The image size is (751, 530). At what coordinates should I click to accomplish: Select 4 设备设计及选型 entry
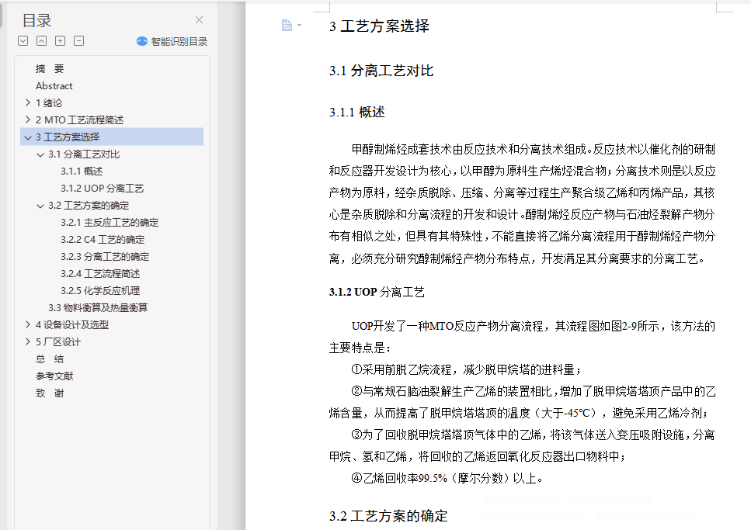72,325
